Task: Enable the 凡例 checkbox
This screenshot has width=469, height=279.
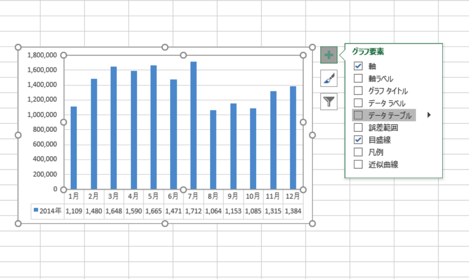Action: click(x=358, y=152)
